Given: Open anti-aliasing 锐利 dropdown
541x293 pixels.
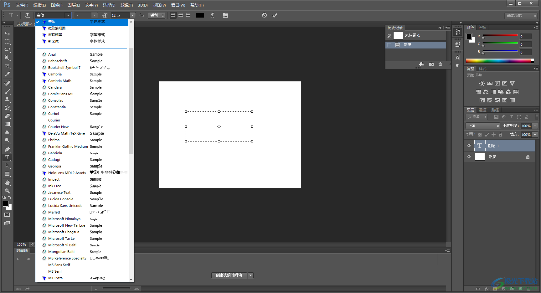Looking at the screenshot, I should tap(157, 15).
